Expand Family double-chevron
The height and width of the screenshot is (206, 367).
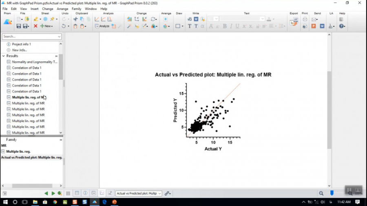pos(61,140)
